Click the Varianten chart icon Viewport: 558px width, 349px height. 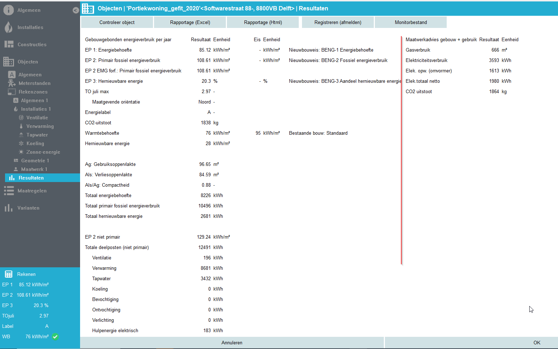[9, 208]
